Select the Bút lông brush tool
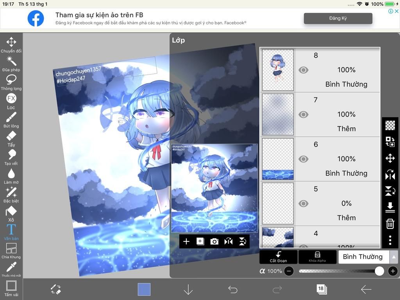 (11, 120)
